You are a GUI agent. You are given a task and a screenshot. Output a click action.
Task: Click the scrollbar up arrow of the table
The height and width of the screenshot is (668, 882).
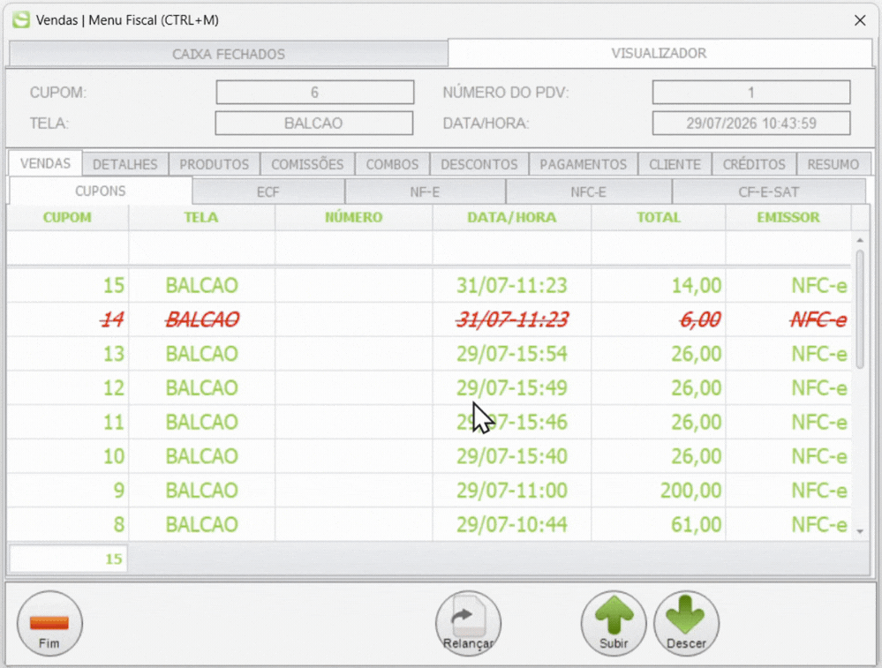point(860,240)
